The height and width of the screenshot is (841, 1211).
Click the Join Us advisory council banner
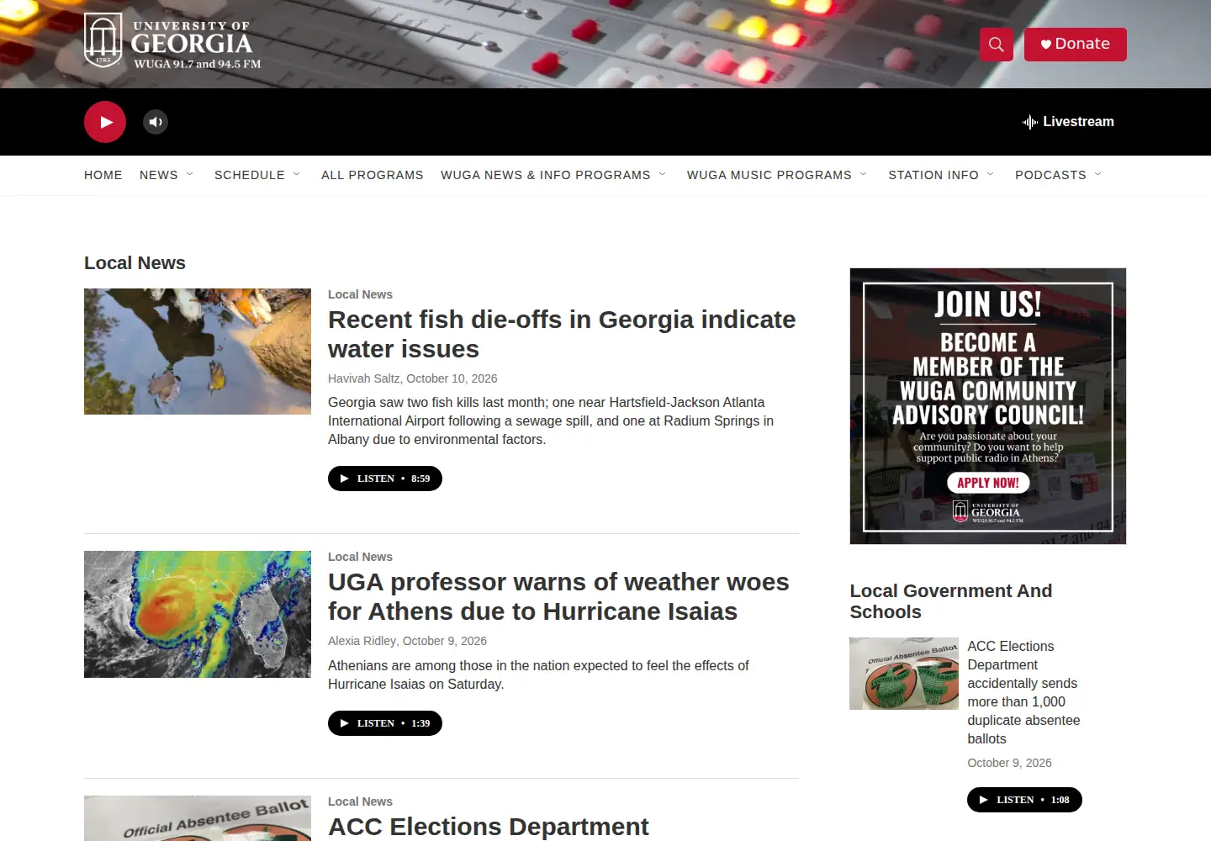point(988,406)
